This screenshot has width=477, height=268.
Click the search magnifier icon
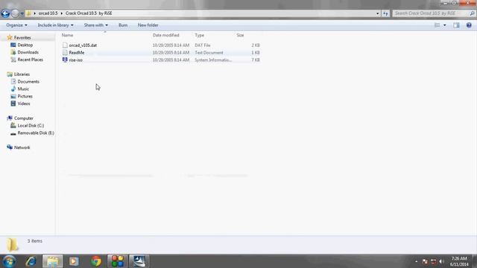click(x=472, y=13)
